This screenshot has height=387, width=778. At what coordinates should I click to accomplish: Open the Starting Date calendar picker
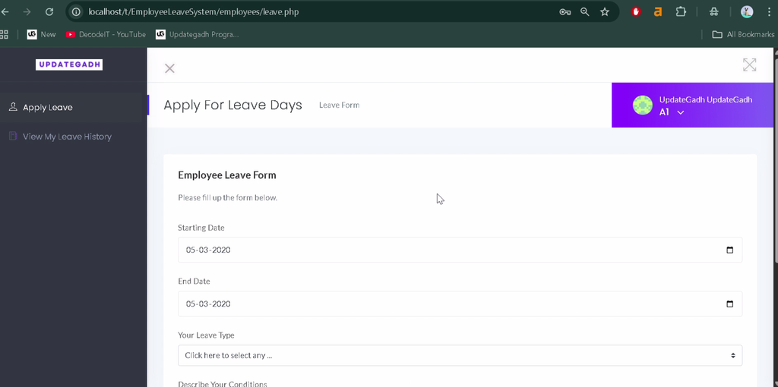(729, 250)
